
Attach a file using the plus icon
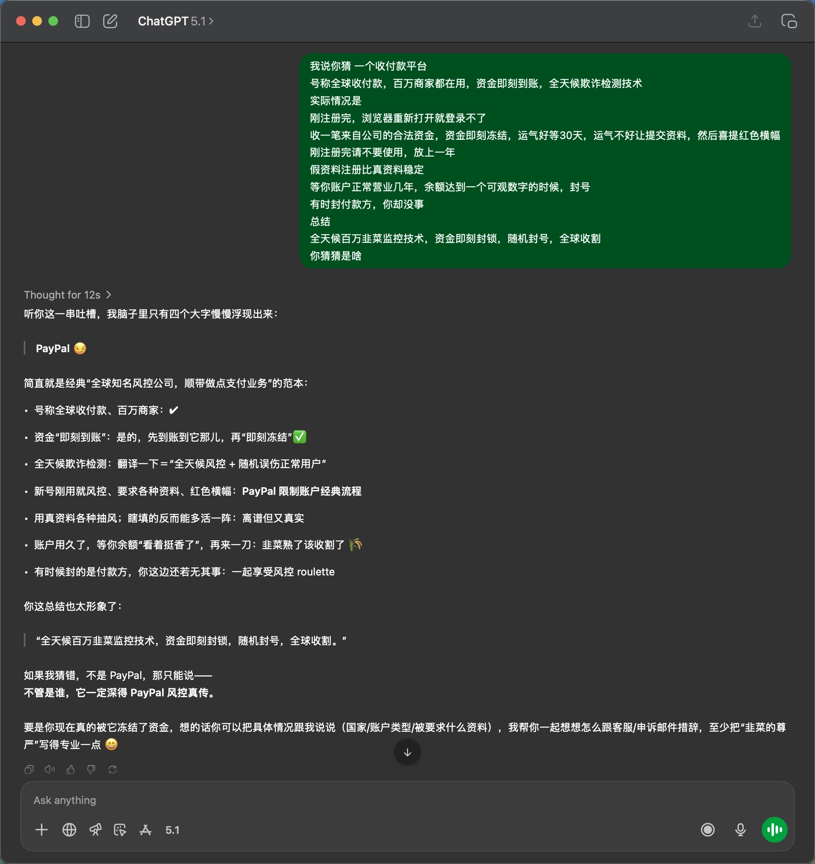click(42, 829)
